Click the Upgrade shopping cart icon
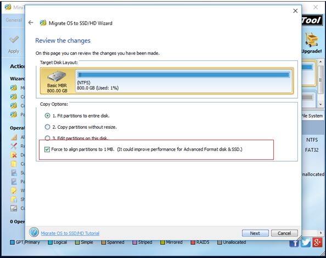This screenshot has width=326, height=258. [311, 39]
